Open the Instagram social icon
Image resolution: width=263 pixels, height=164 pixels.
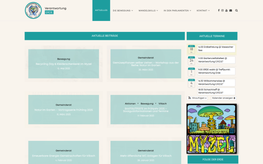222,10
